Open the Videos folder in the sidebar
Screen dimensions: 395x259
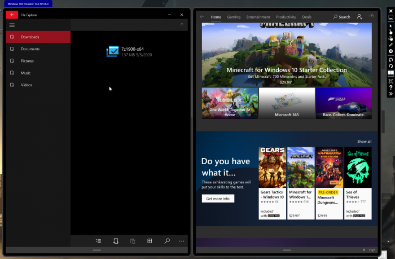tap(38, 85)
